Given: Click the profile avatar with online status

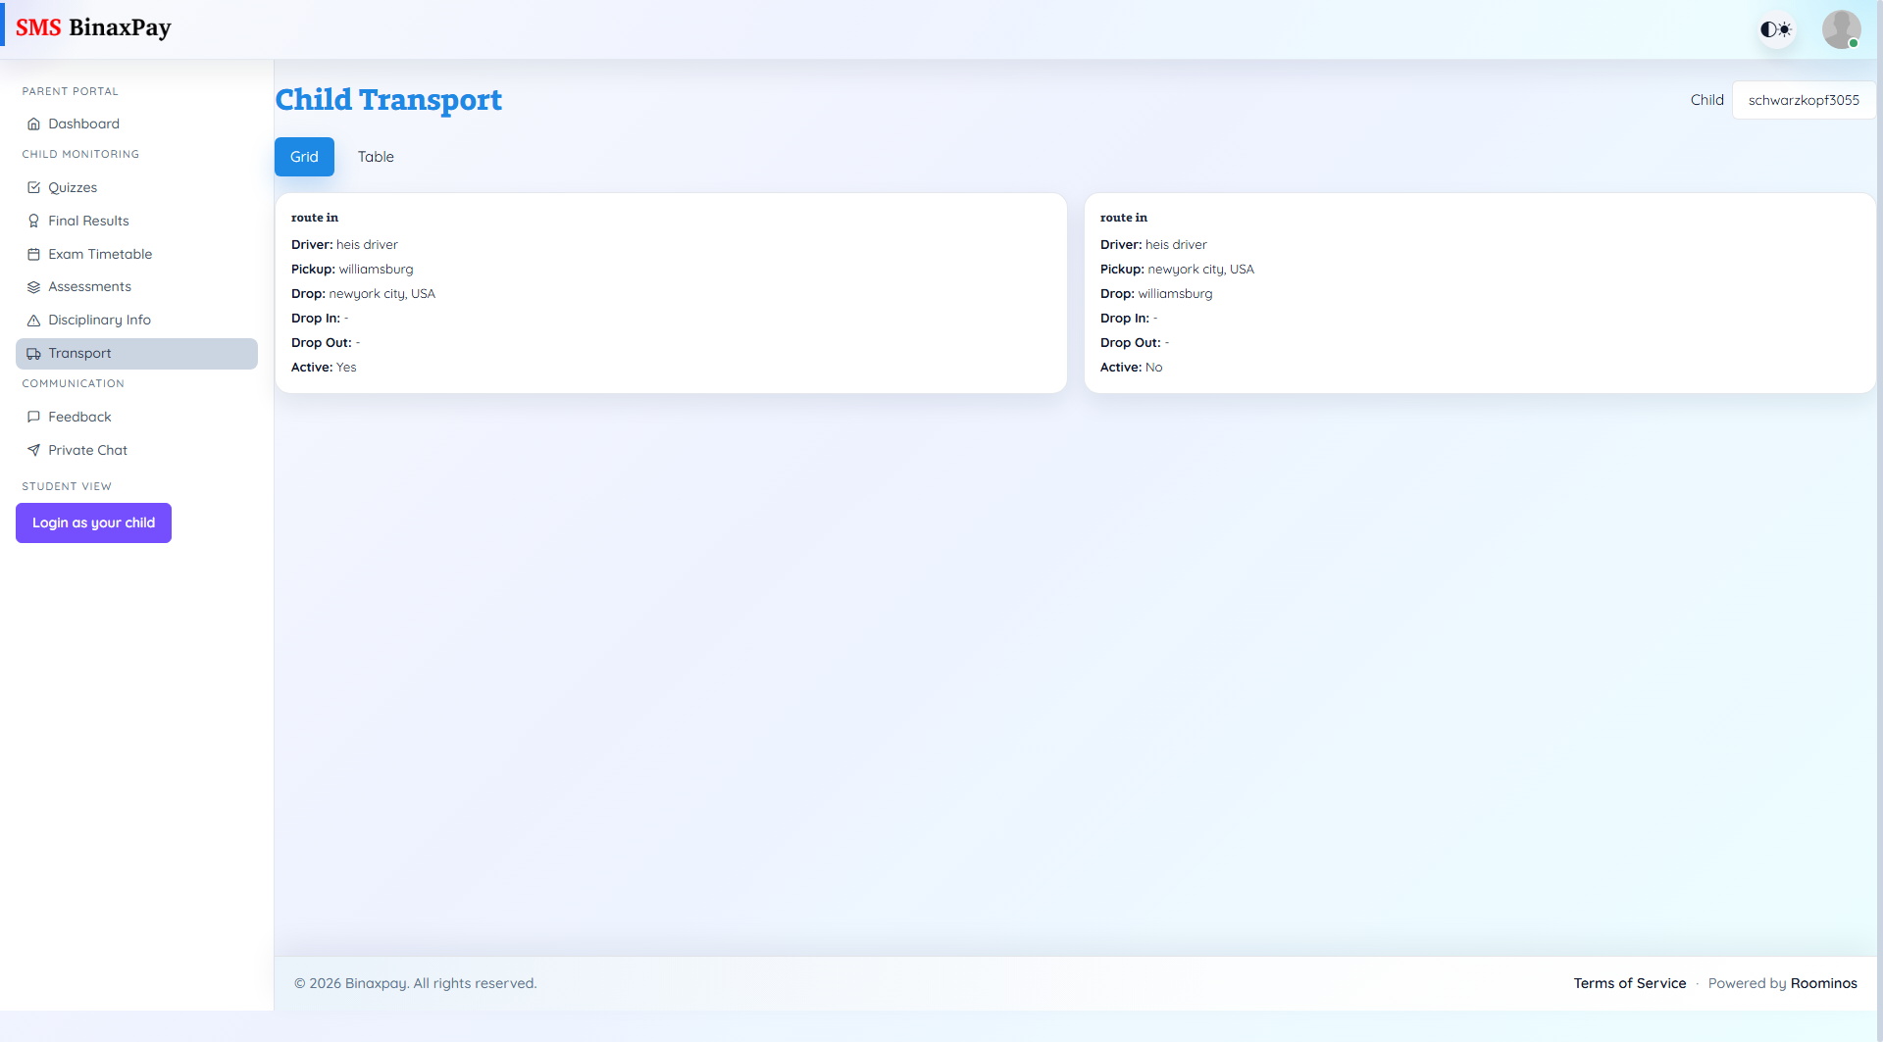Looking at the screenshot, I should 1842,28.
